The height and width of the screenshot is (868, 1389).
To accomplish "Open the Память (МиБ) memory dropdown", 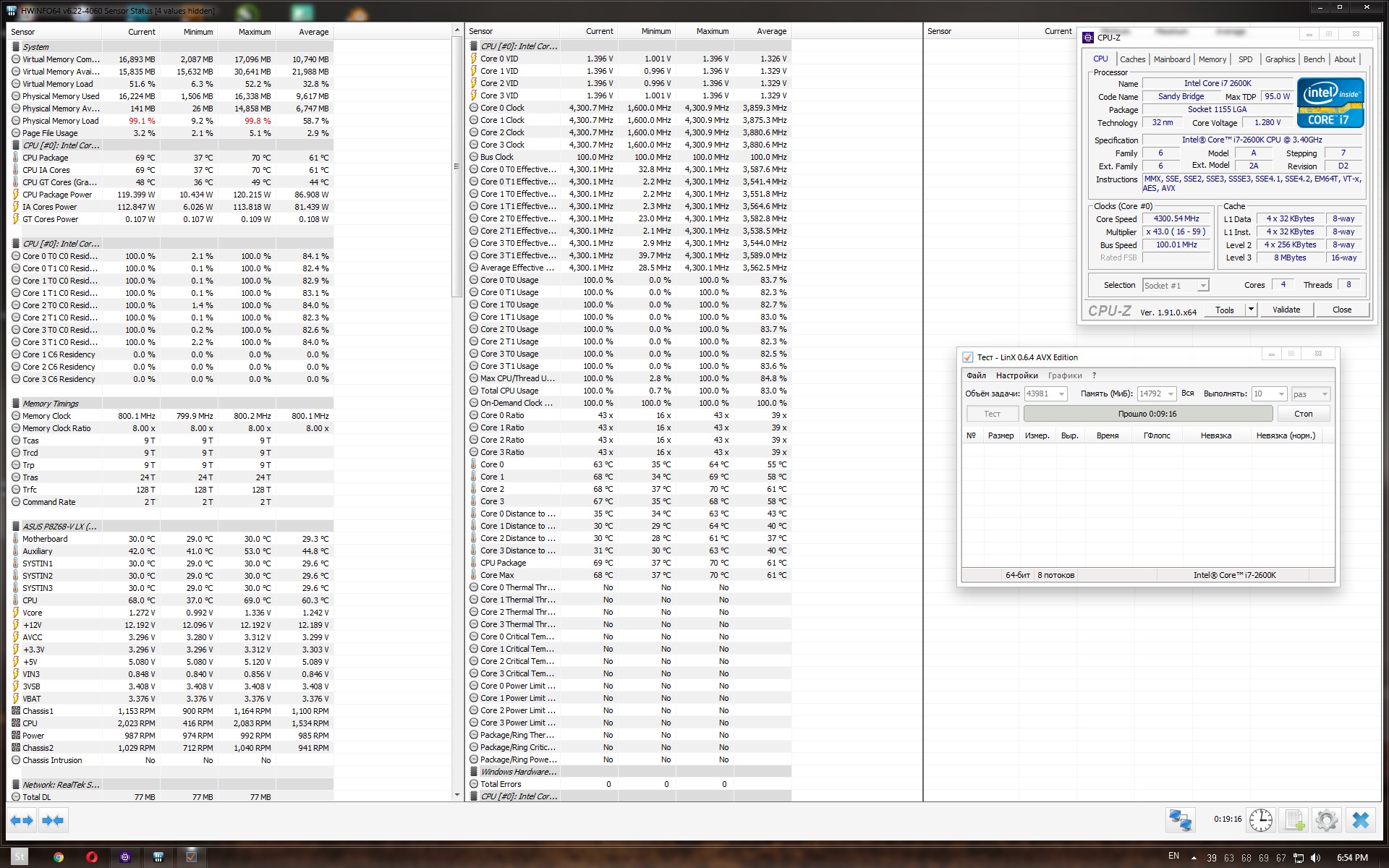I will (1170, 394).
